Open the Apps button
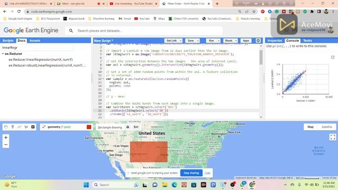The height and width of the screenshot is (190, 338). (x=246, y=41)
